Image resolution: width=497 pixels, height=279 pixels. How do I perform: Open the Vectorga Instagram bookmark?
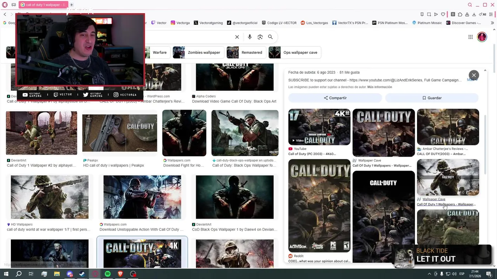[x=180, y=23]
